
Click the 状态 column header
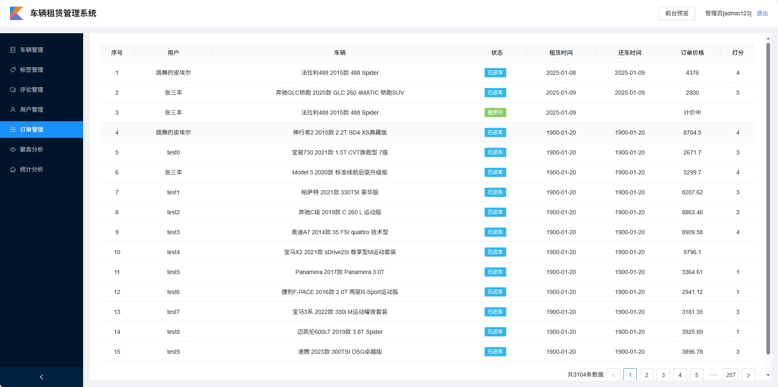click(497, 53)
